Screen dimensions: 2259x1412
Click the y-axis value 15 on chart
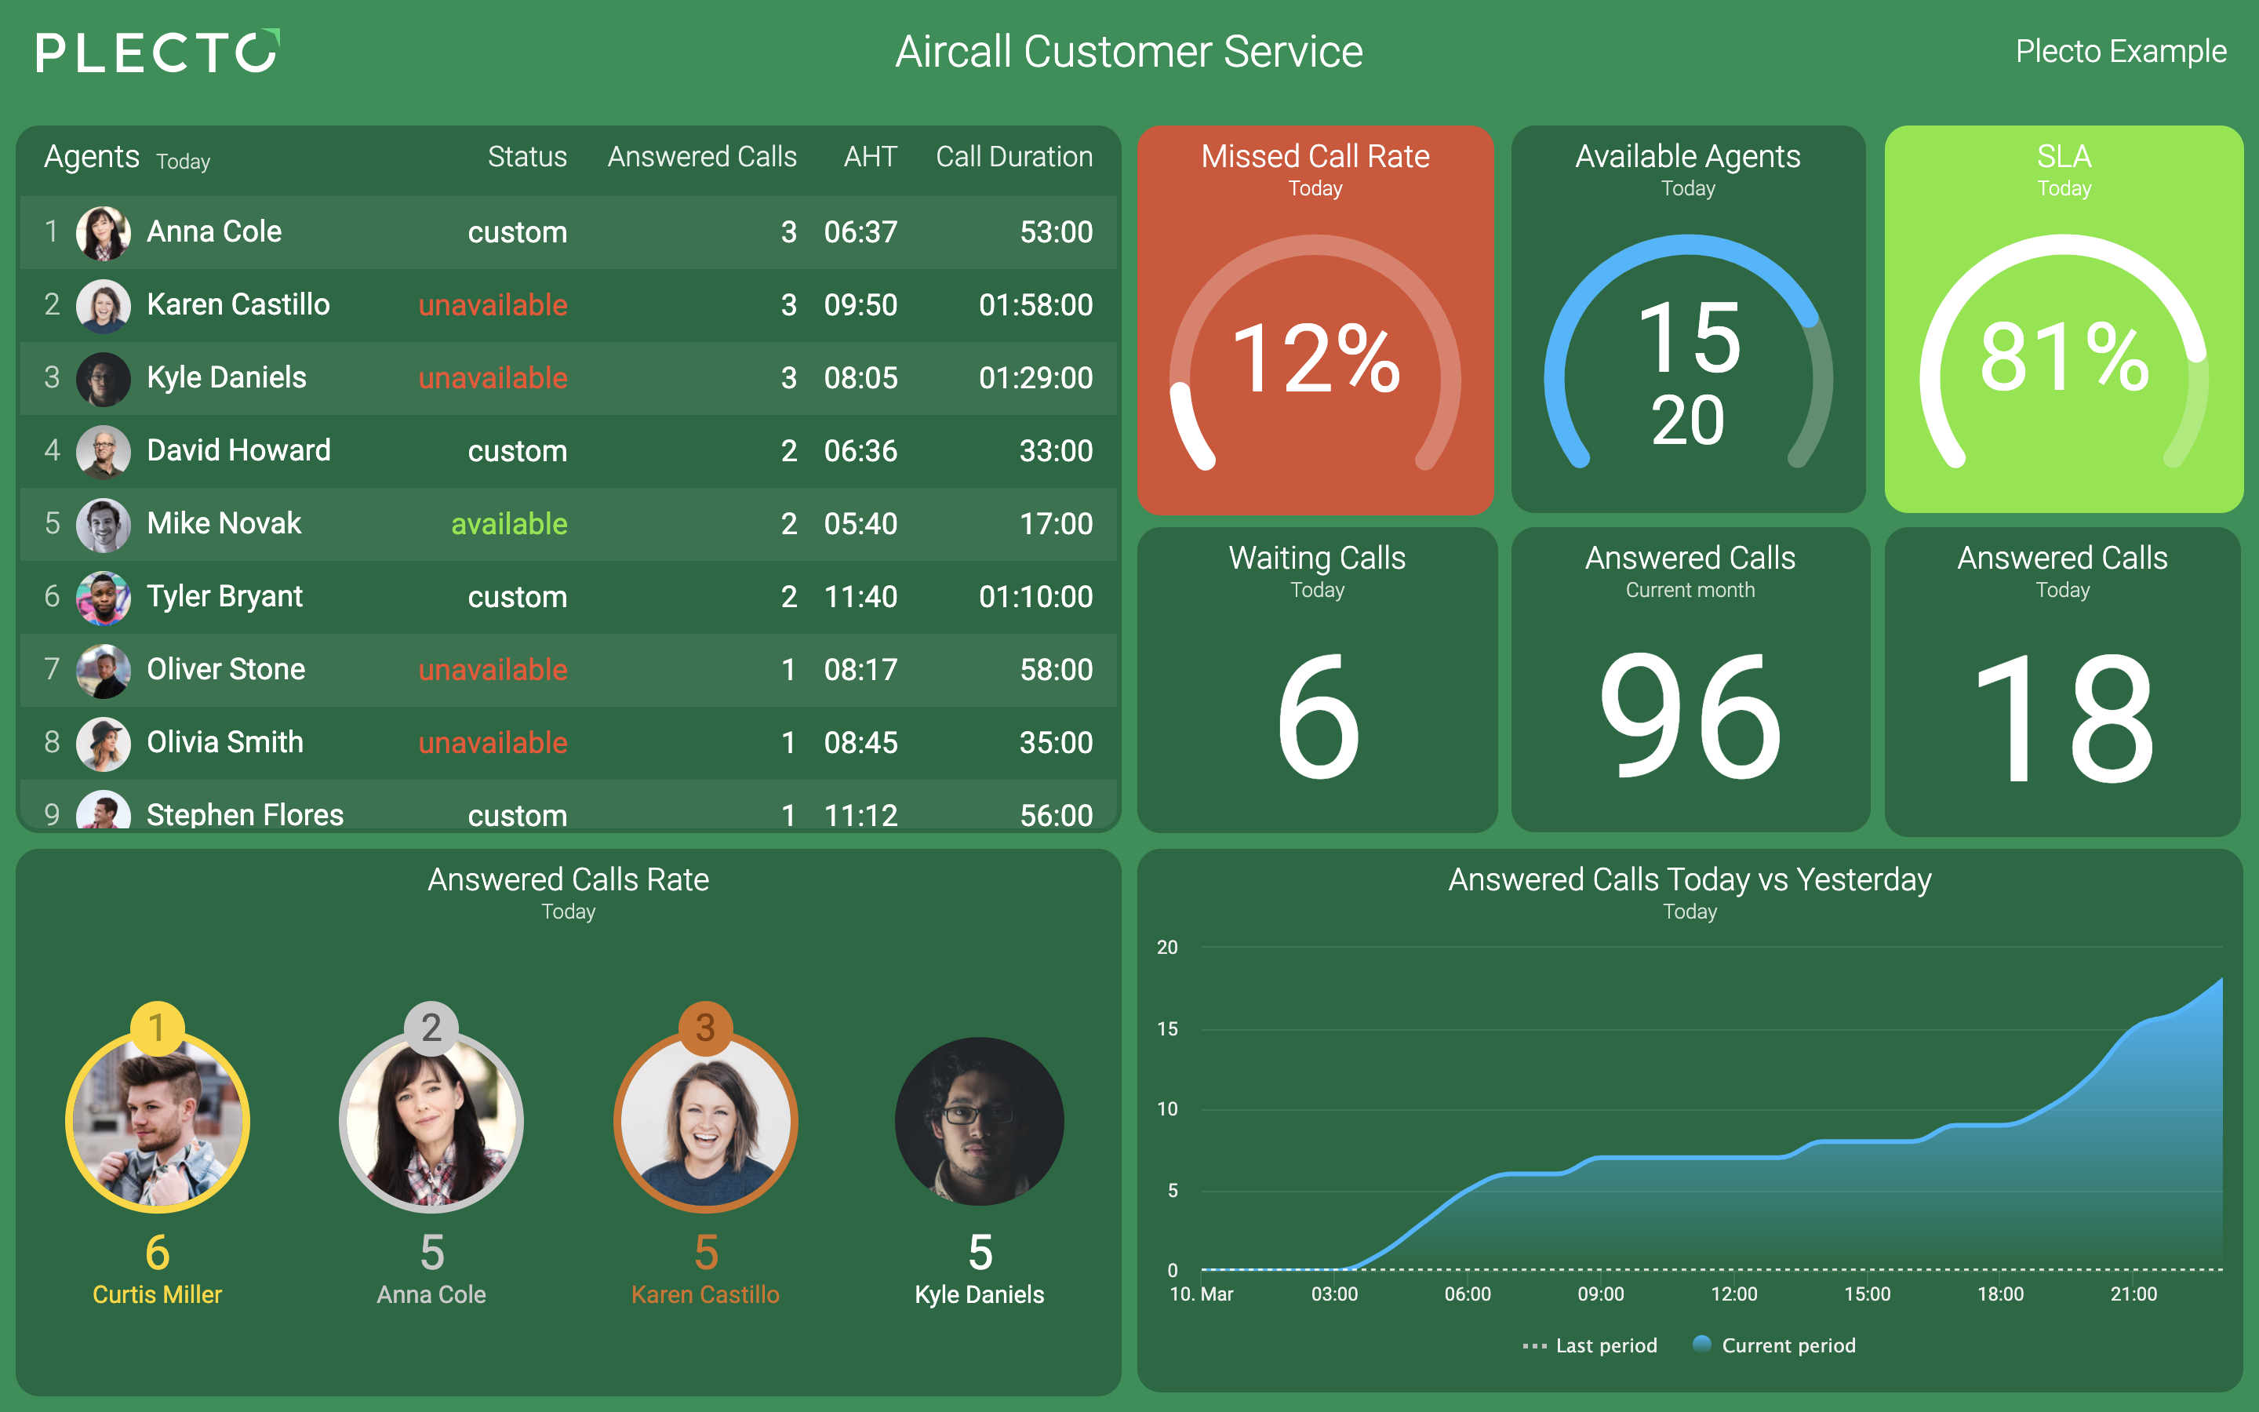point(1167,1029)
